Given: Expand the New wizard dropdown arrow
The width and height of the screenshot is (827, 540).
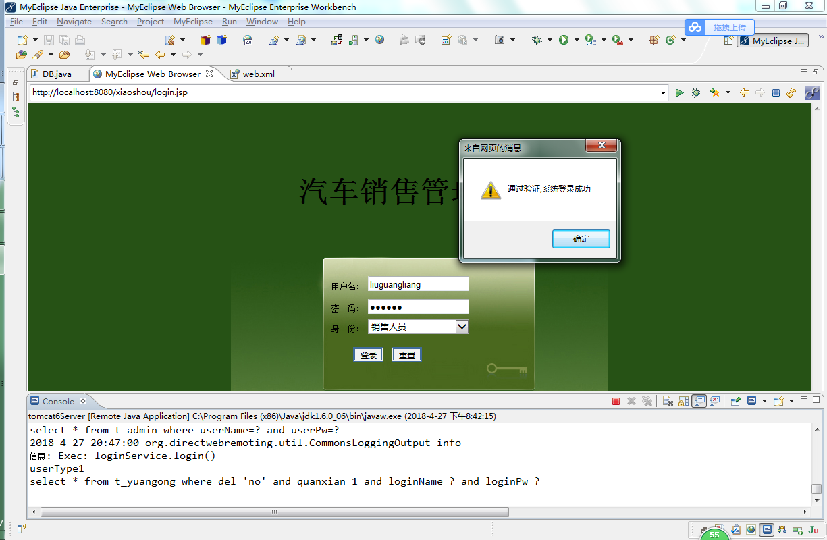Looking at the screenshot, I should (x=34, y=40).
